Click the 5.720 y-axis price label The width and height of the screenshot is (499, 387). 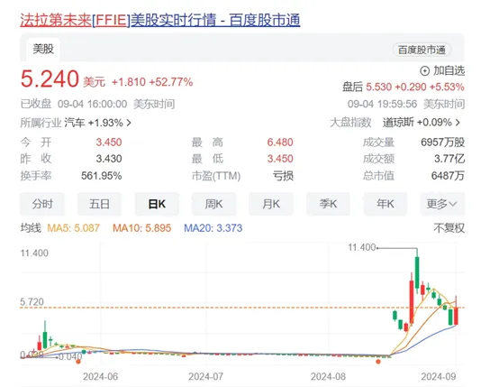tap(32, 302)
